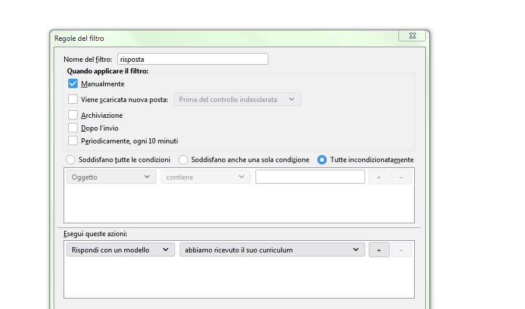
Task: Uncheck the Manualmente checkbox
Action: pyautogui.click(x=73, y=83)
